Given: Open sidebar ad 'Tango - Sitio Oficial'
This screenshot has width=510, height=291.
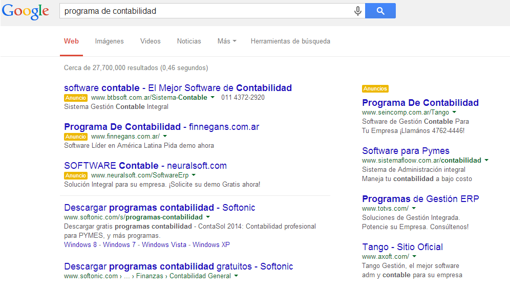Looking at the screenshot, I should click(402, 247).
